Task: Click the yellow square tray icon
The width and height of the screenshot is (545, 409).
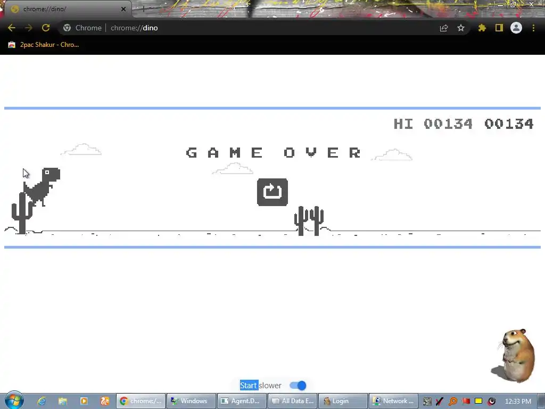Action: coord(478,401)
